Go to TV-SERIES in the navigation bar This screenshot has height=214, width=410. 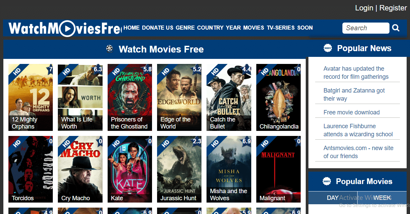[281, 28]
